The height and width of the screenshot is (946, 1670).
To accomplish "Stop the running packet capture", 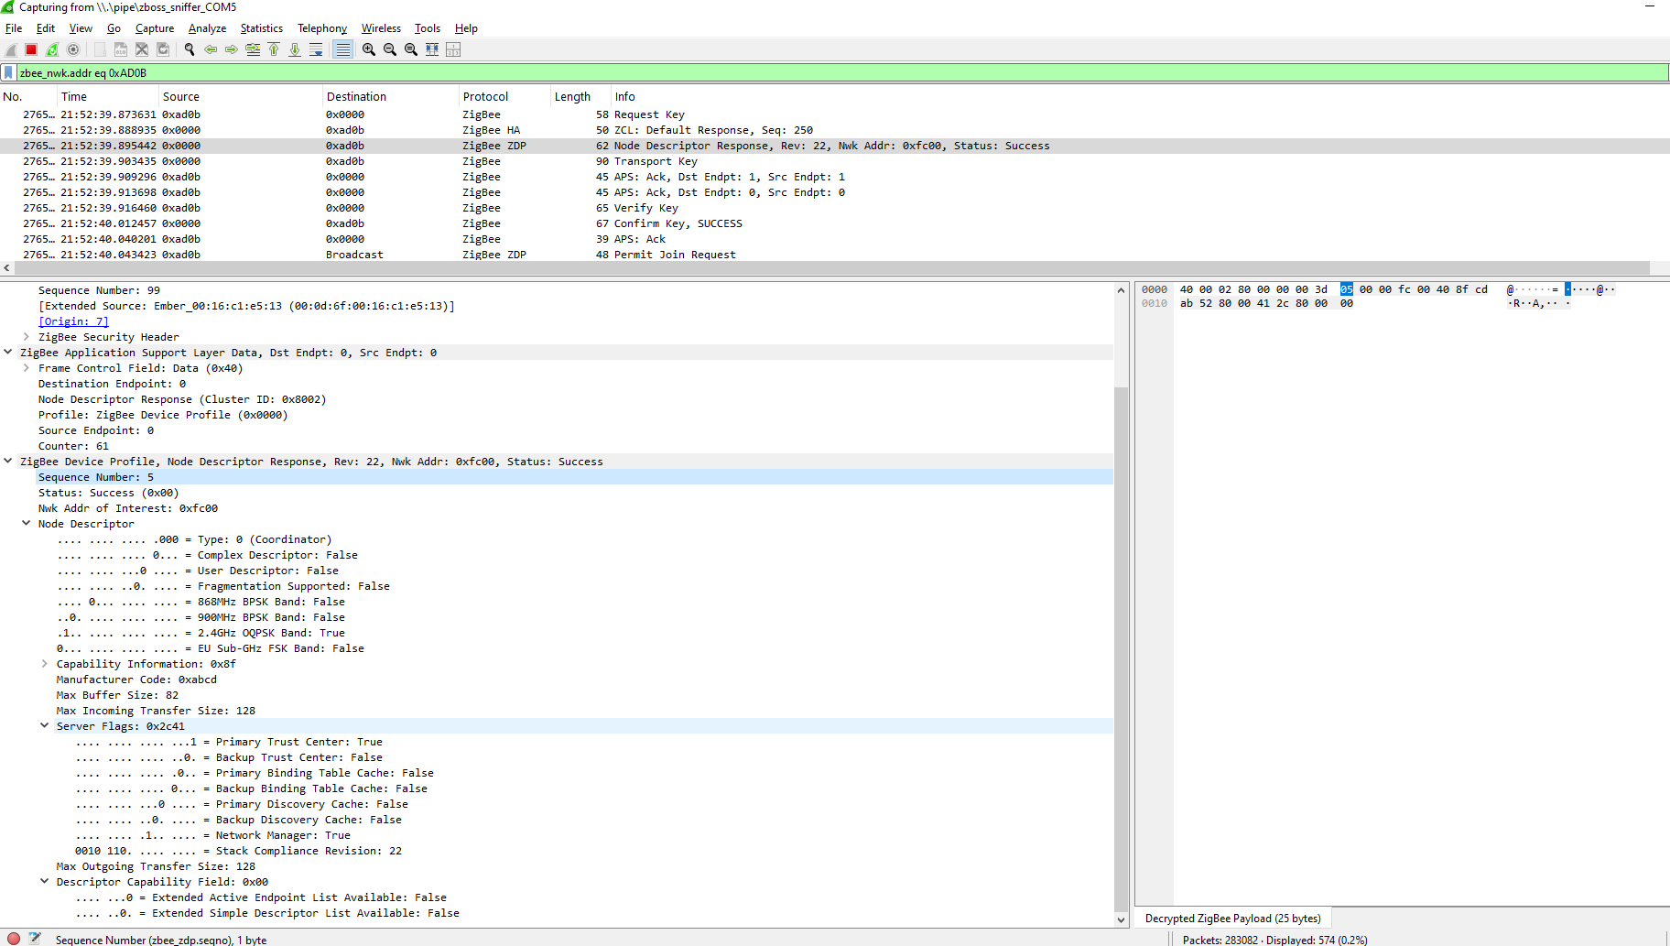I will (31, 49).
